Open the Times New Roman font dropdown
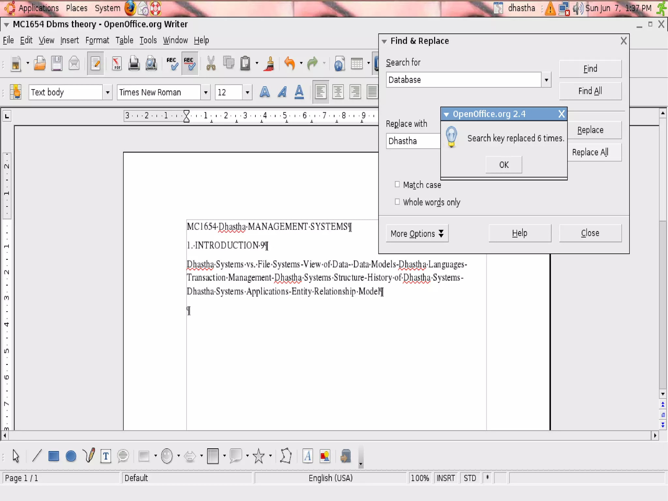The height and width of the screenshot is (501, 668). 205,92
